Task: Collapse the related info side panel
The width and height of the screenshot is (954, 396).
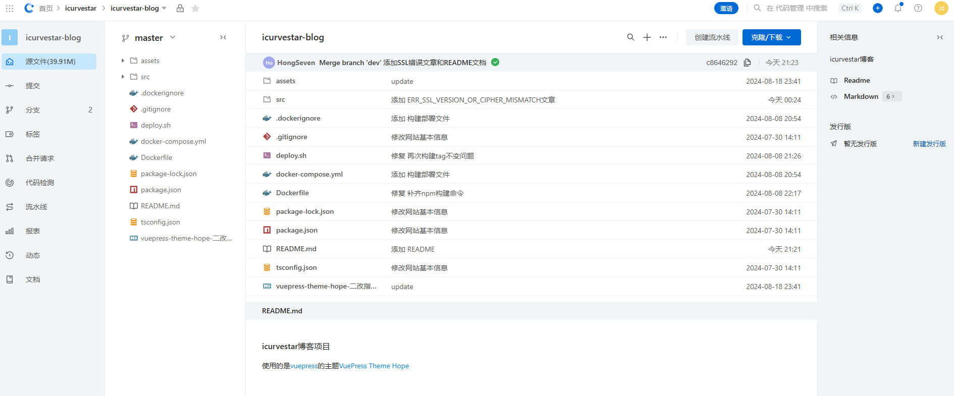Action: coord(940,37)
